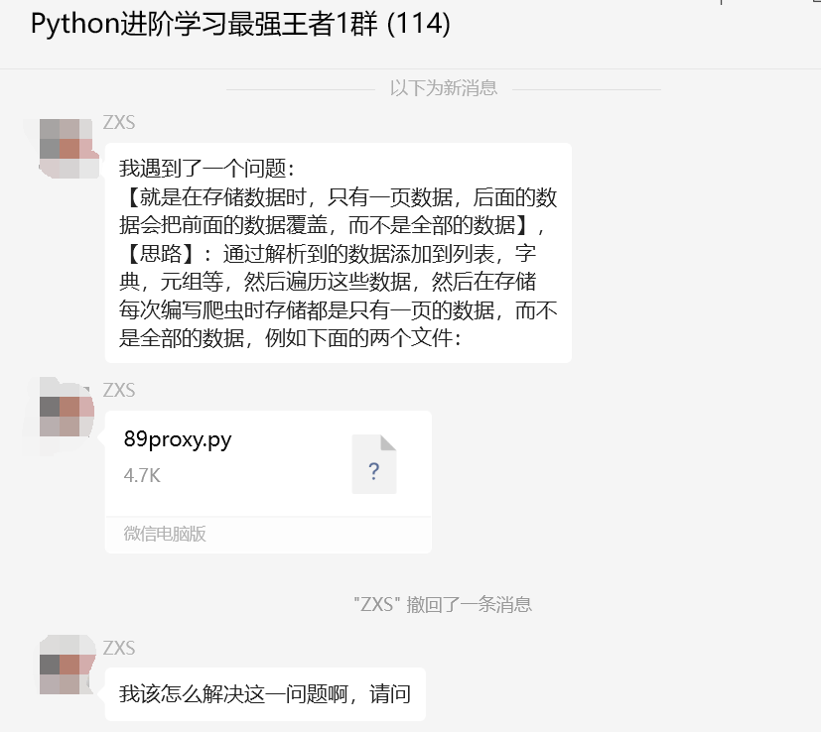Image resolution: width=821 pixels, height=732 pixels.
Task: Click the message line ending 例如下面的两个文件
Action: point(291,338)
